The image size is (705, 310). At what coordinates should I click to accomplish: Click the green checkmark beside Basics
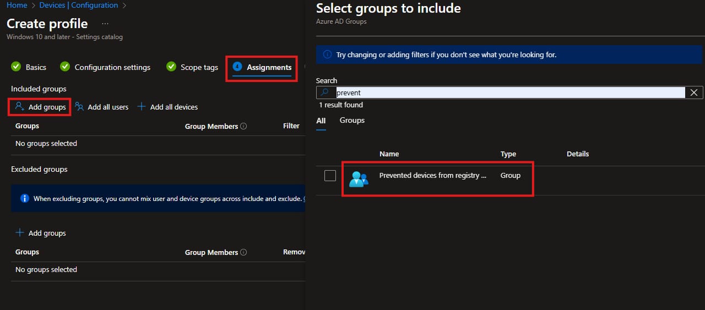16,67
